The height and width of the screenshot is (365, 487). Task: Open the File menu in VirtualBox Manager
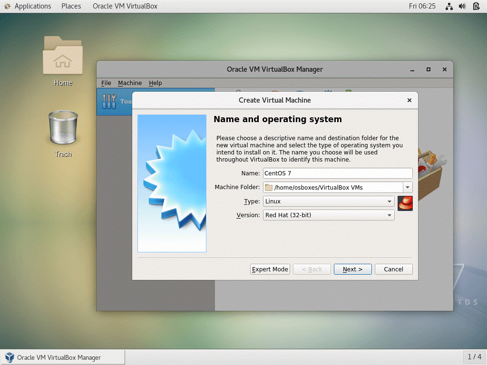point(106,83)
